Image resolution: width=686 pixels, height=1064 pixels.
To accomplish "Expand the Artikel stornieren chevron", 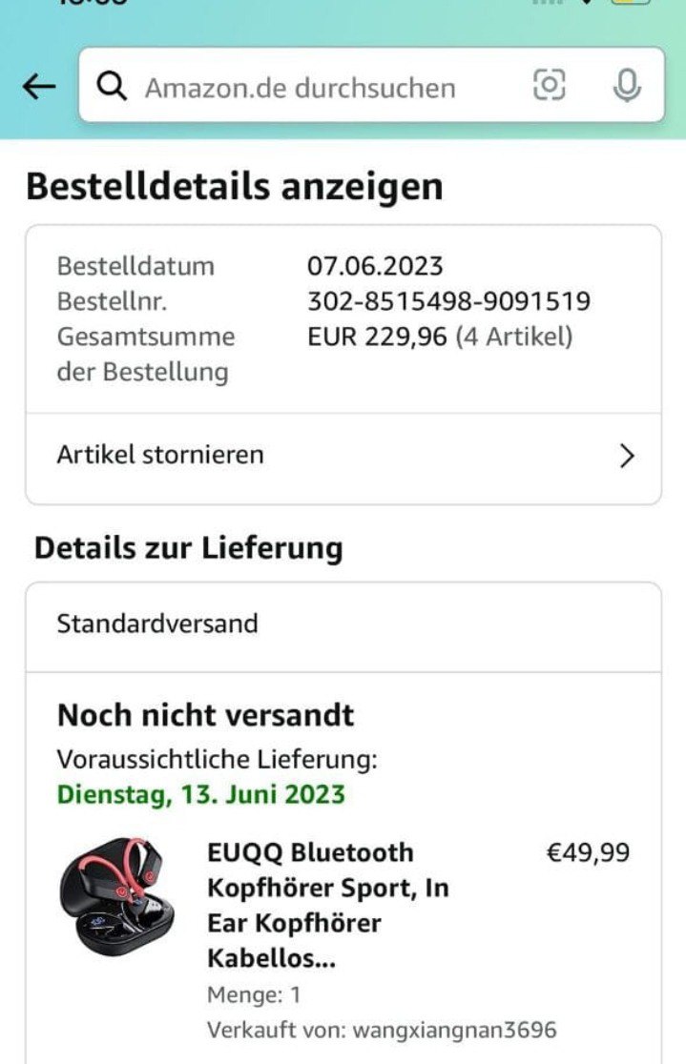I will 627,456.
